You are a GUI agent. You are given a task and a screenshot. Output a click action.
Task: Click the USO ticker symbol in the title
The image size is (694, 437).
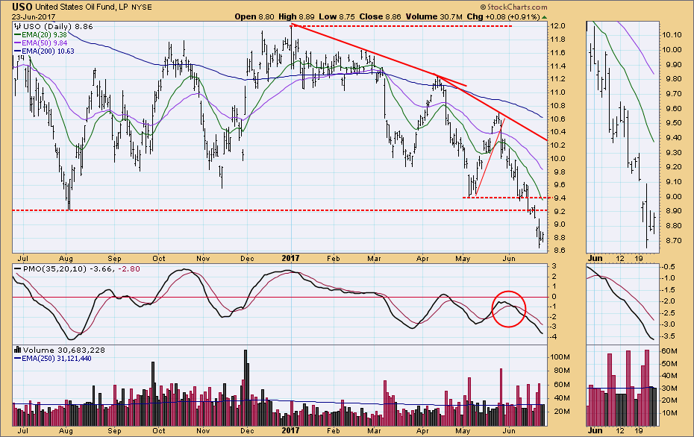tap(22, 7)
